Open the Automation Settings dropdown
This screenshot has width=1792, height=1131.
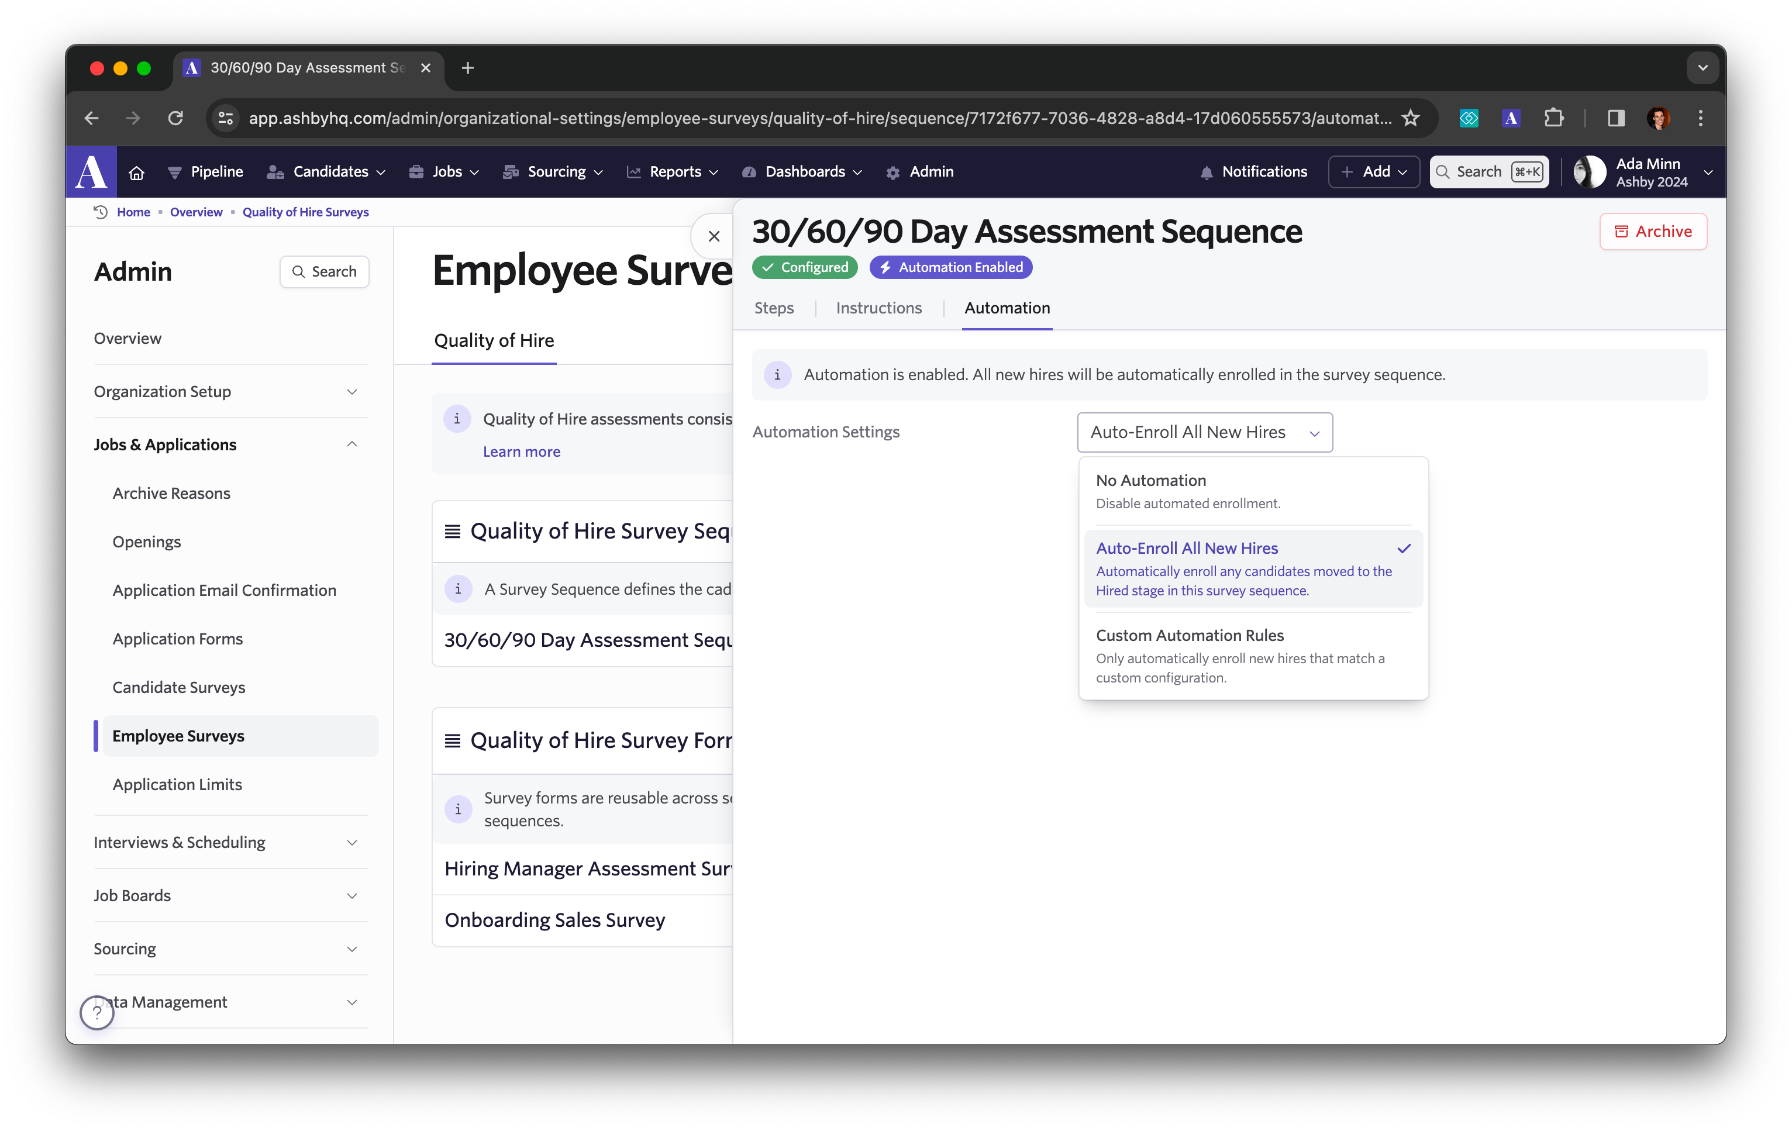pos(1204,432)
